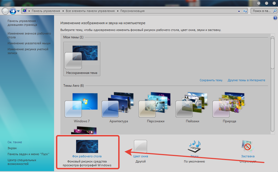
Task: Open 'Фон рабочего стола' wallpaper icon
Action: [x=87, y=146]
